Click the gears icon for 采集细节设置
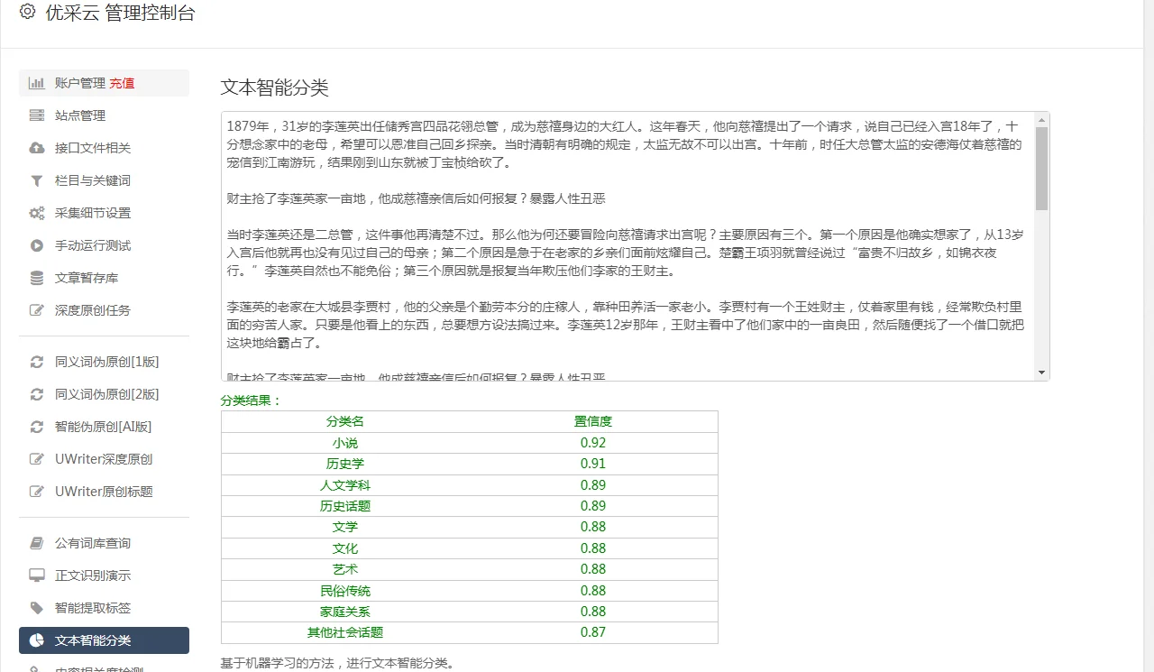Screen dimensions: 1154x672 click(34, 213)
